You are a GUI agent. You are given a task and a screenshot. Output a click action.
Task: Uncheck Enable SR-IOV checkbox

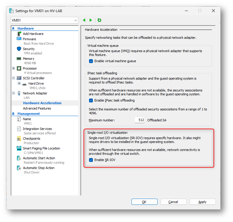click(x=91, y=160)
